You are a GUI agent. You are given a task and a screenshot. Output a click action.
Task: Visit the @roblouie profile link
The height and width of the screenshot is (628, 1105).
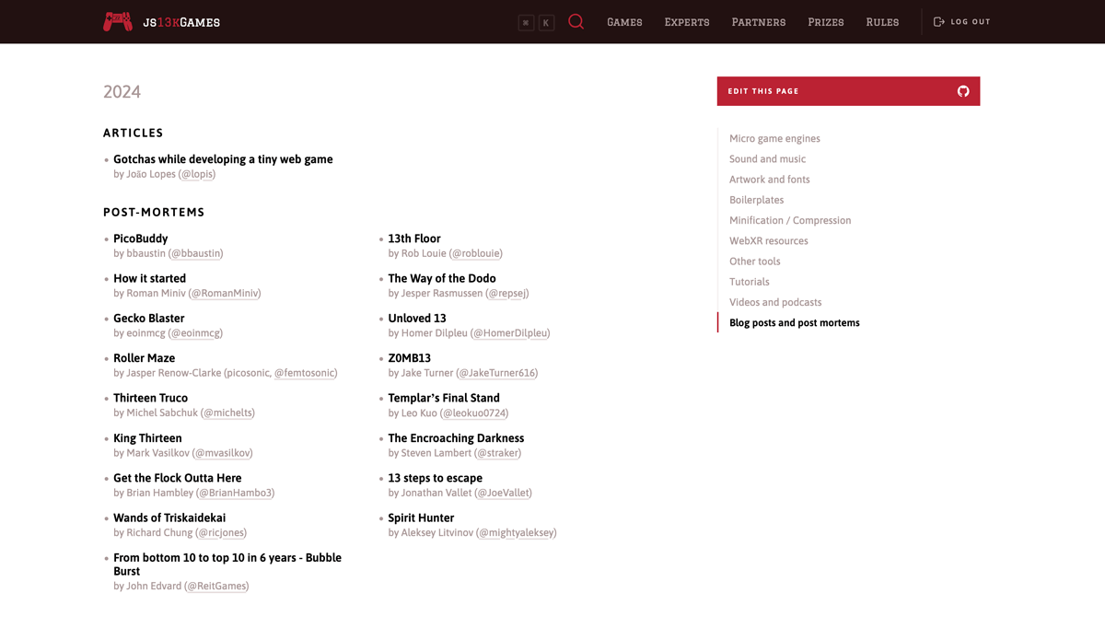tap(476, 253)
